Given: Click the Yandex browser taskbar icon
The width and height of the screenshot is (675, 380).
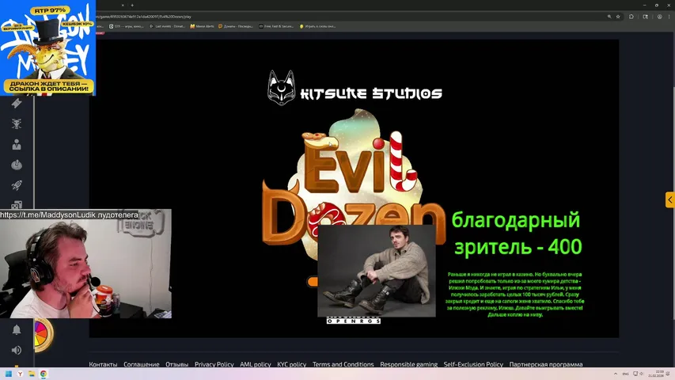Looking at the screenshot, I should coord(21,374).
